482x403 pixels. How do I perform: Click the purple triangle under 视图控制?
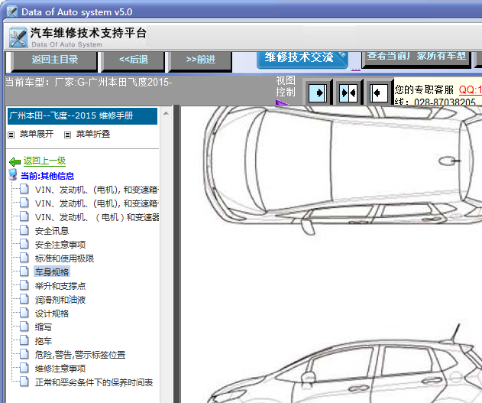click(x=281, y=102)
